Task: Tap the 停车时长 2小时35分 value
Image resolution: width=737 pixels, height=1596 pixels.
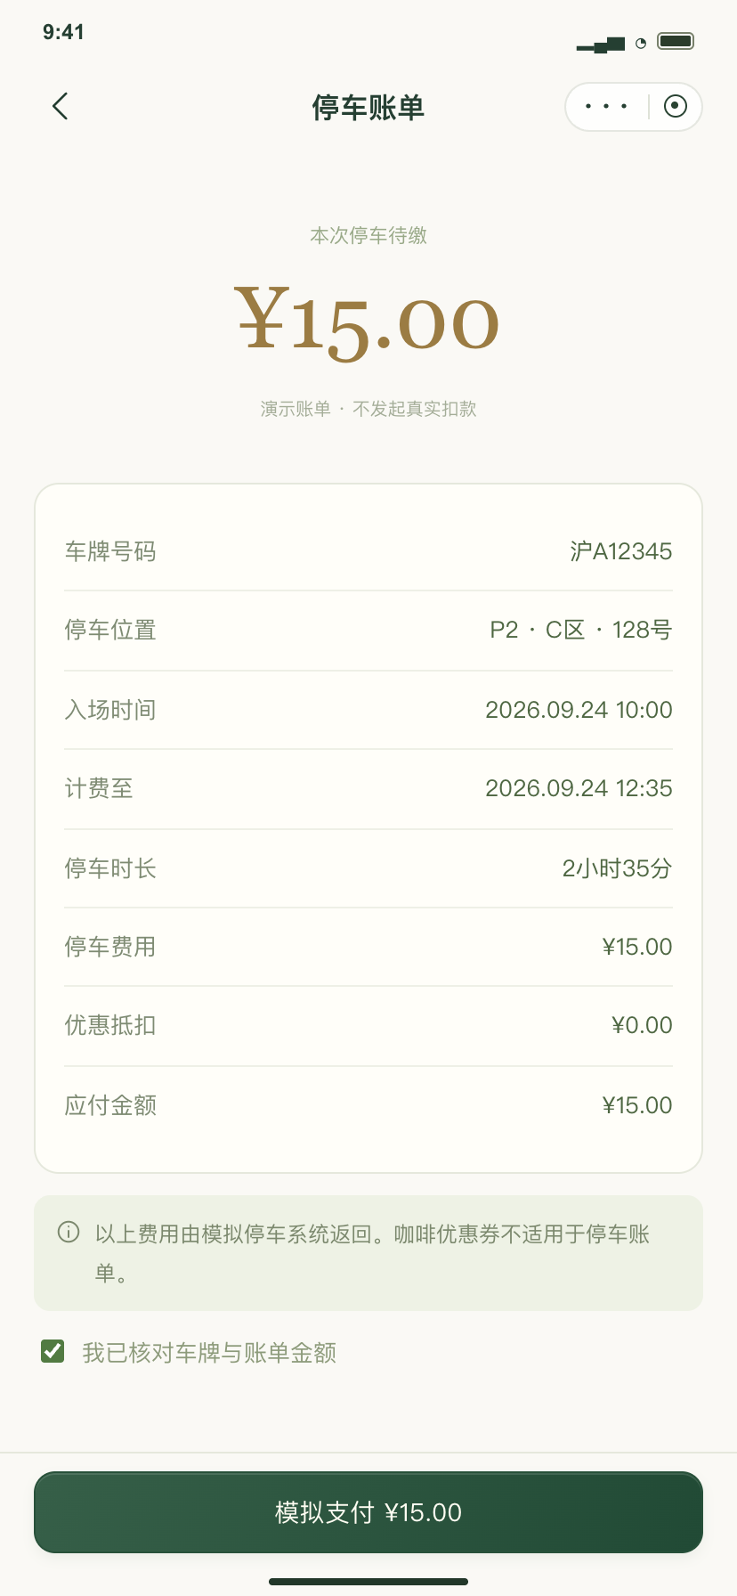Action: [617, 868]
